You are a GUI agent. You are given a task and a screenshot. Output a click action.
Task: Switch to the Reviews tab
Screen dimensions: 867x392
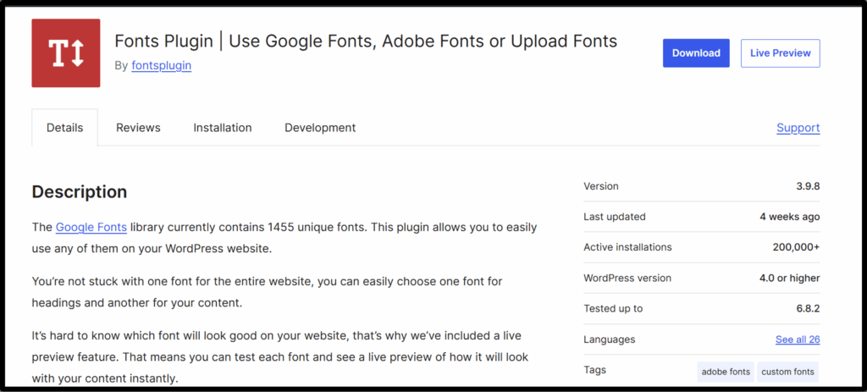tap(138, 128)
